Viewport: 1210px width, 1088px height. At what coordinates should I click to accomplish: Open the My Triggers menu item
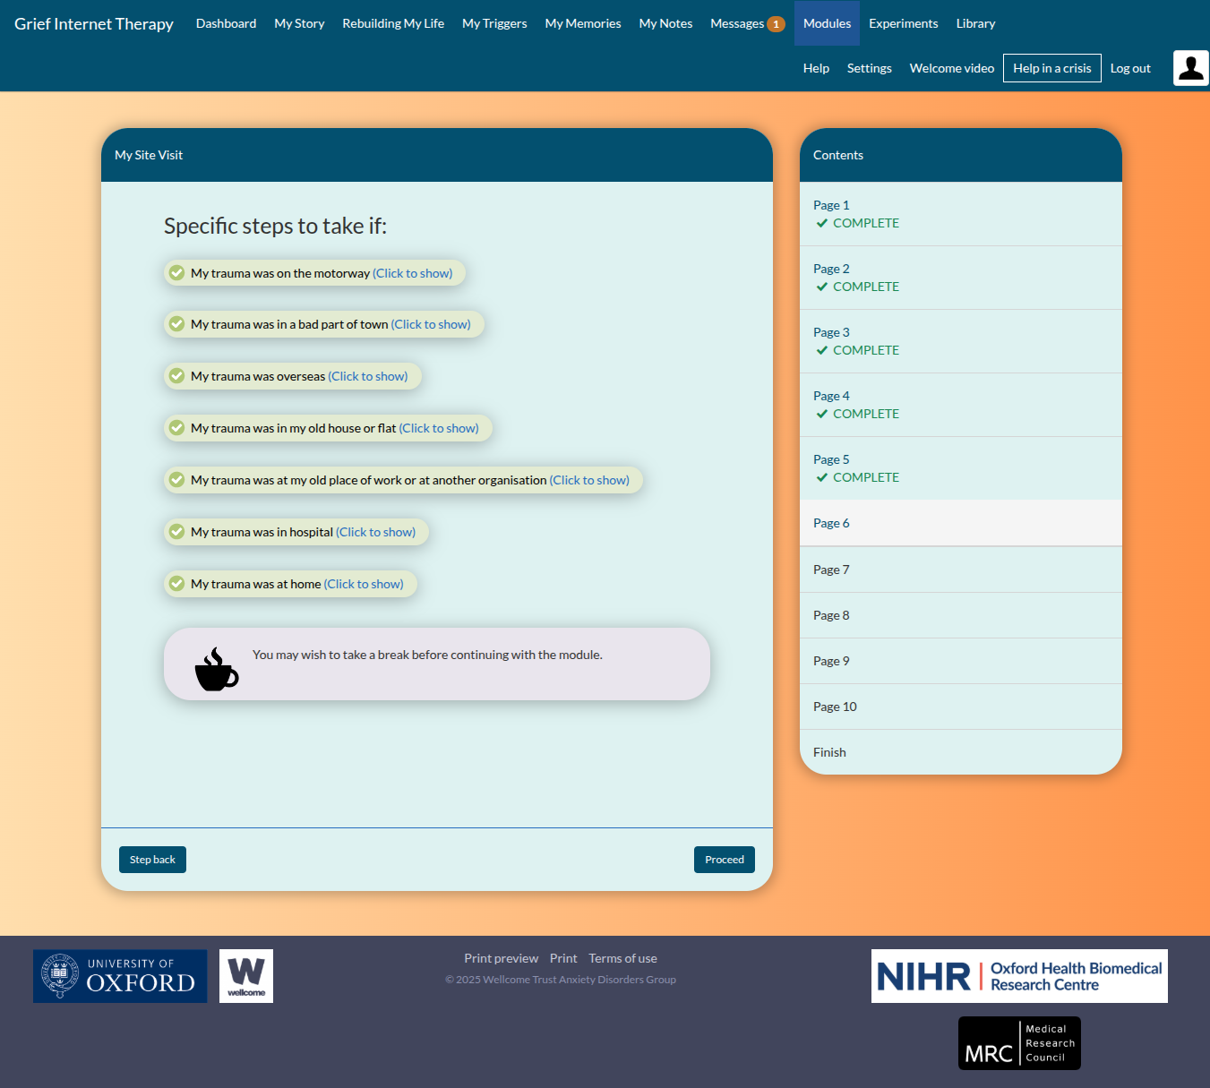click(x=494, y=23)
